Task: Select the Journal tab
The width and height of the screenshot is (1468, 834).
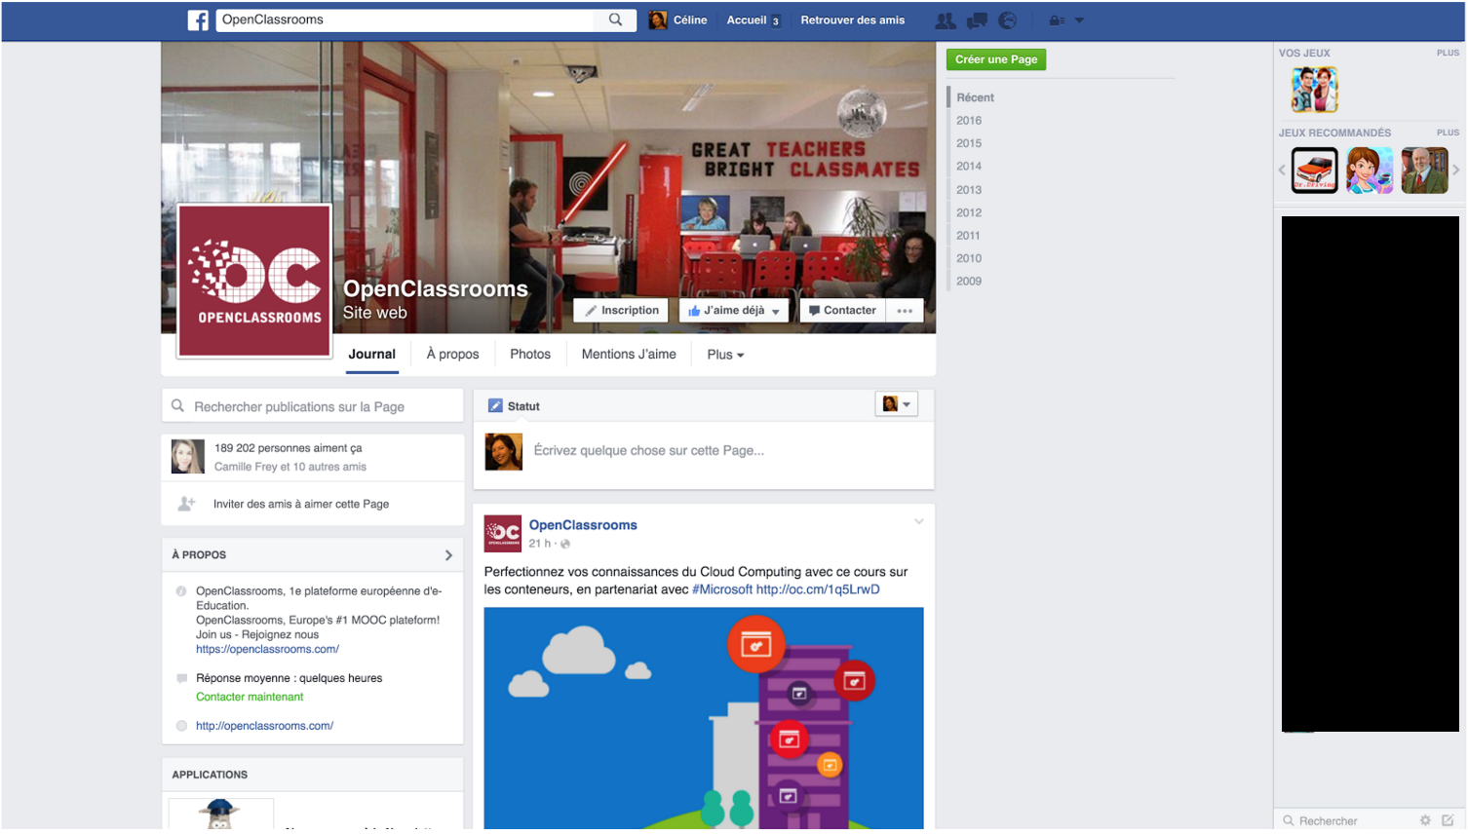Action: pos(372,355)
